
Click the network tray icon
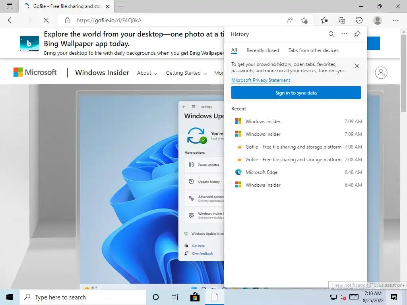pos(333,297)
